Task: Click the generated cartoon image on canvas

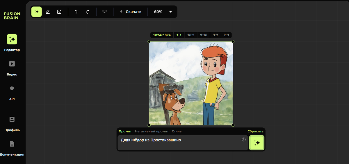Action: pyautogui.click(x=191, y=83)
